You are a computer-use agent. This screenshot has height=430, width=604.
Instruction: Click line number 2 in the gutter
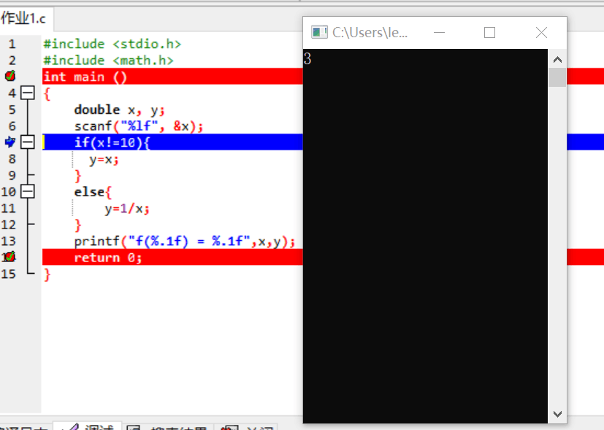pyautogui.click(x=12, y=61)
